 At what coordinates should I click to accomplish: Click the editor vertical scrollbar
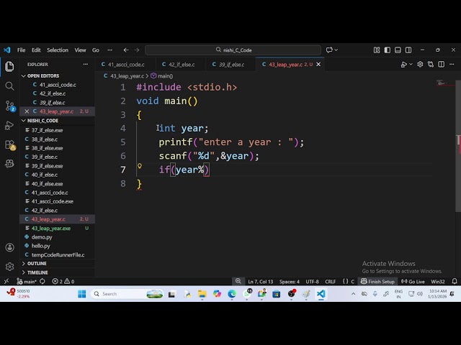point(458,146)
